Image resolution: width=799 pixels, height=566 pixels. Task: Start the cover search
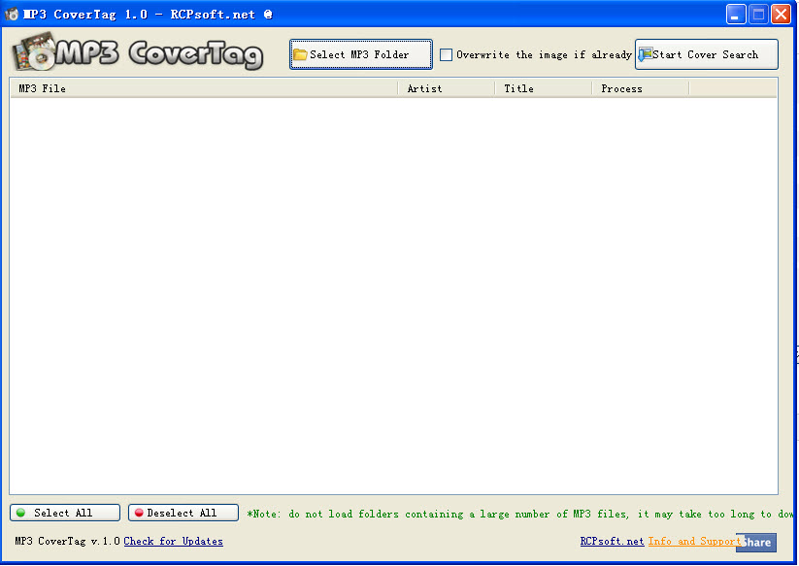[x=706, y=54]
